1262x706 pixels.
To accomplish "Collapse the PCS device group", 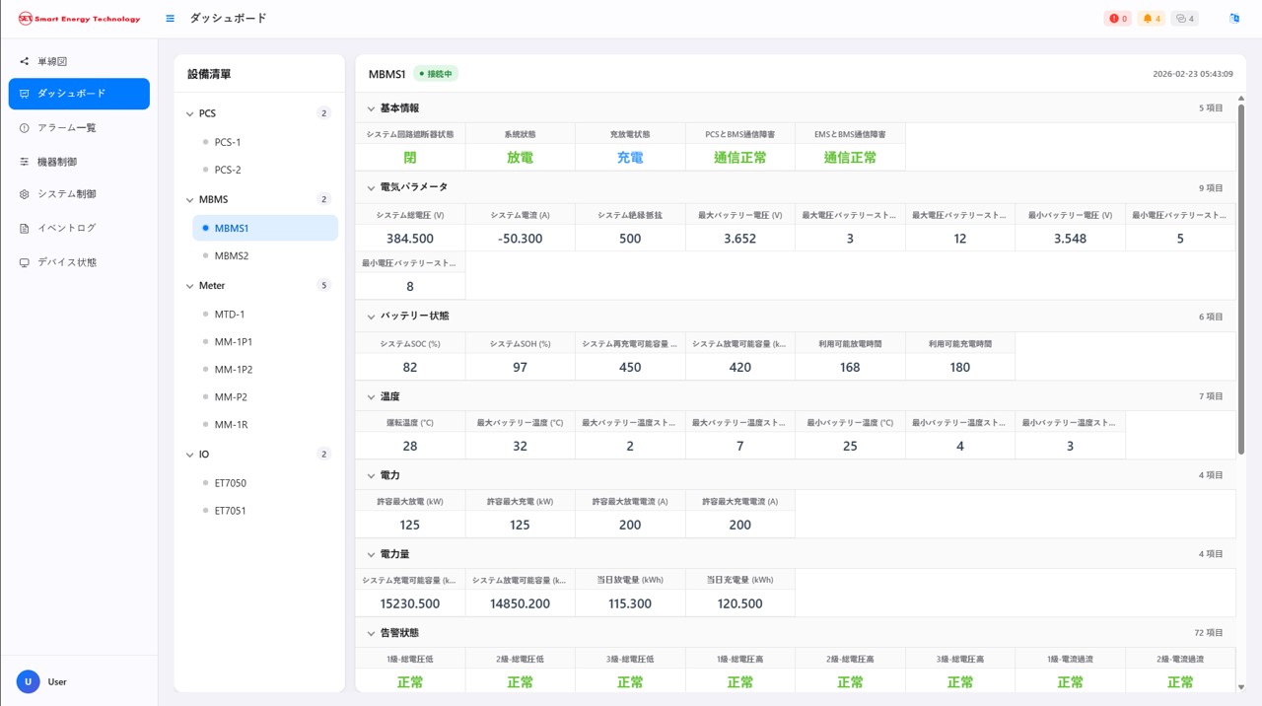I will (x=190, y=113).
